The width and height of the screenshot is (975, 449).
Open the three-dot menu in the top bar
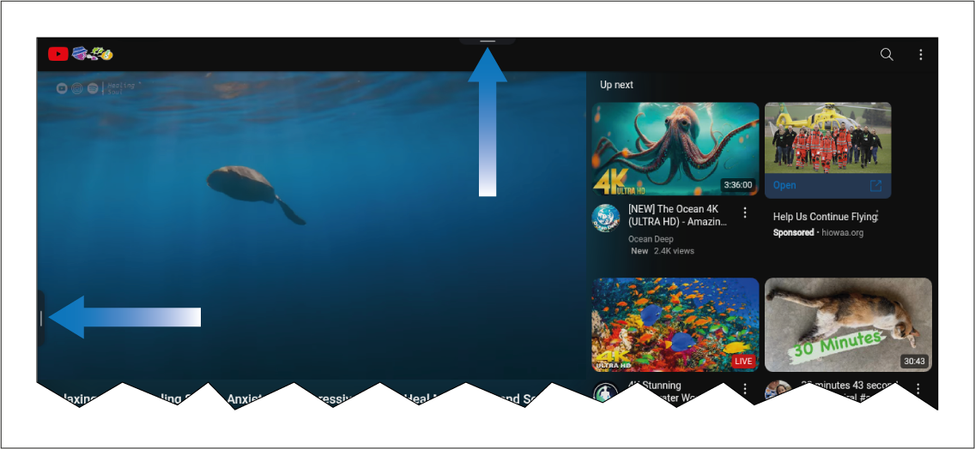click(921, 55)
